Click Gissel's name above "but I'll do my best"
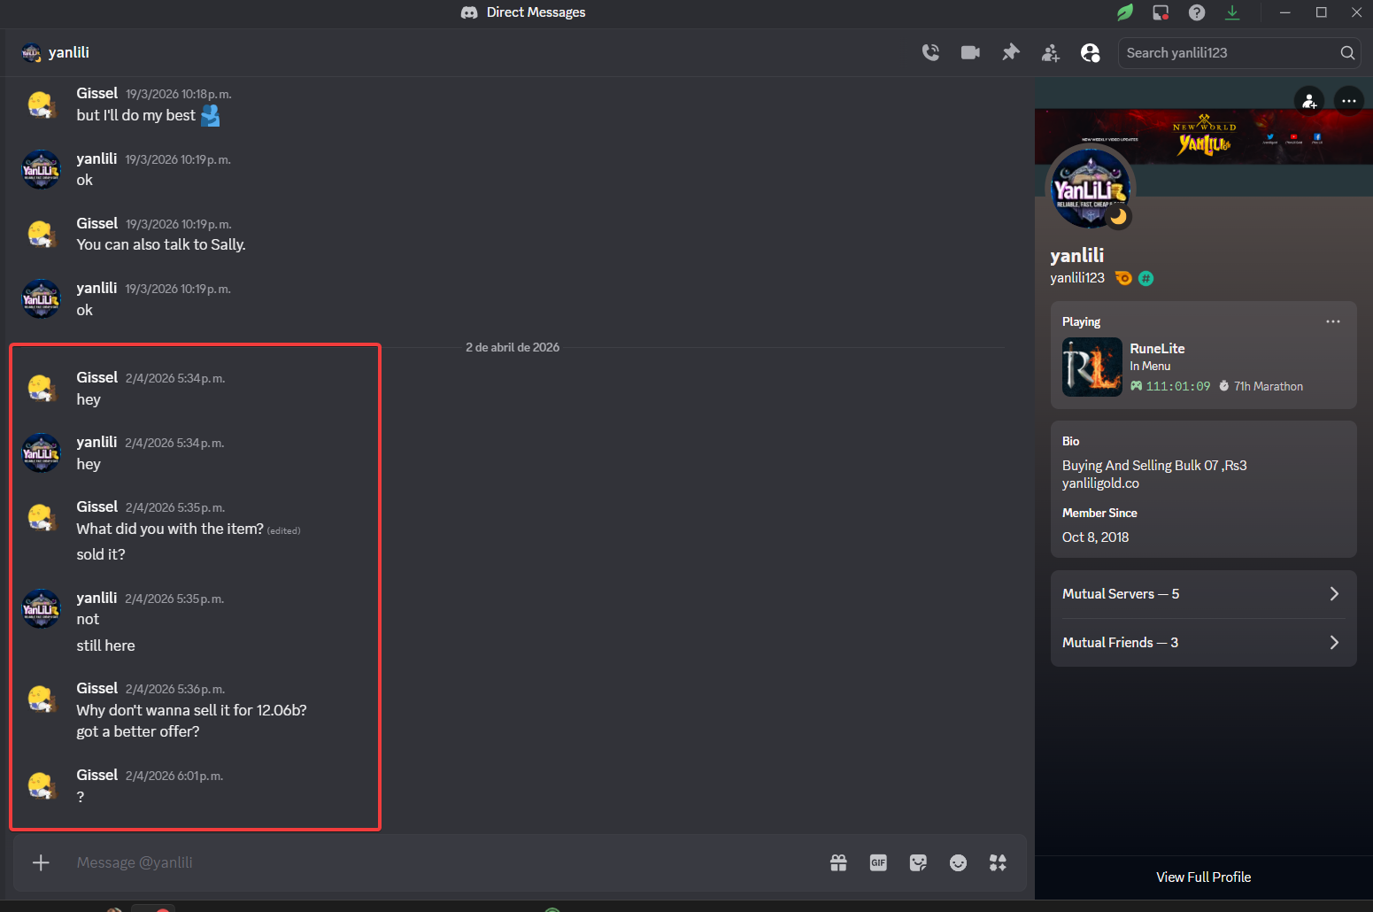 pyautogui.click(x=97, y=93)
